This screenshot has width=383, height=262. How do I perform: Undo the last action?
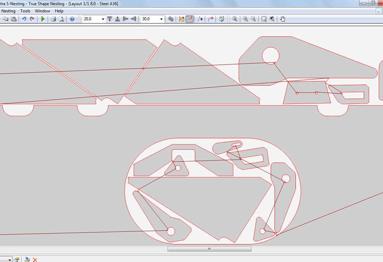coord(24,19)
